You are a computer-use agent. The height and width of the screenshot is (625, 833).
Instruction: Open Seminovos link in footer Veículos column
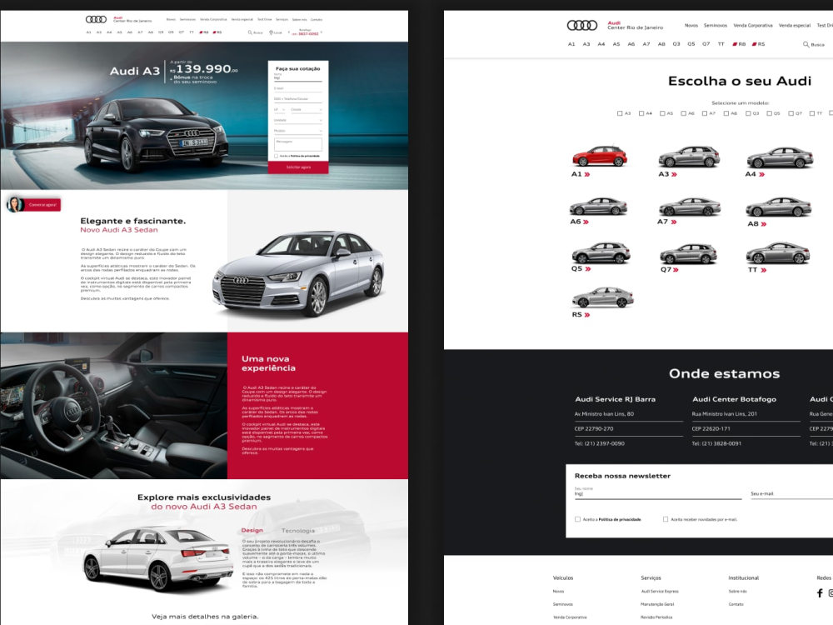pos(562,604)
